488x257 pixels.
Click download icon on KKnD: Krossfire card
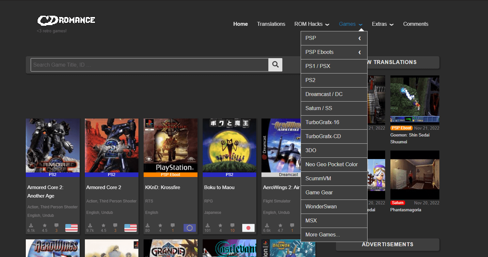tap(148, 225)
